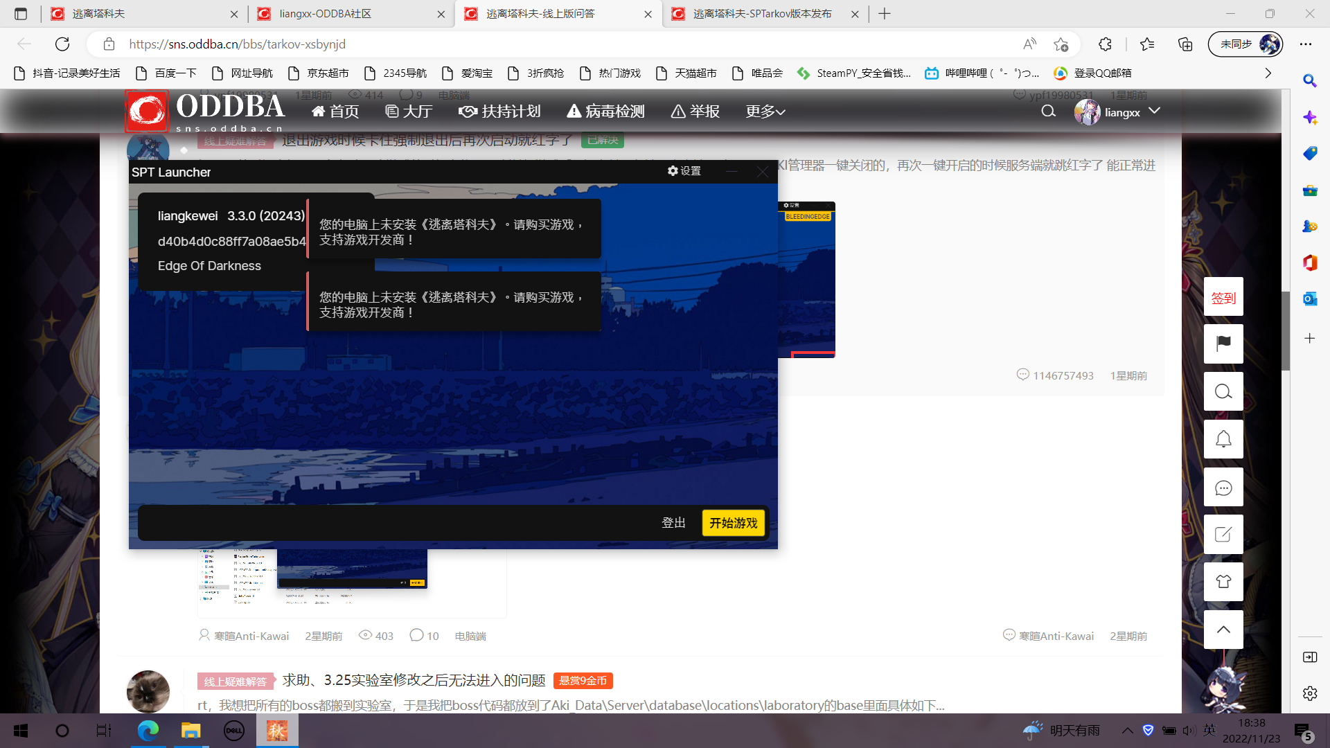1330x748 pixels.
Task: Click the shirt skin icon
Action: point(1223,582)
